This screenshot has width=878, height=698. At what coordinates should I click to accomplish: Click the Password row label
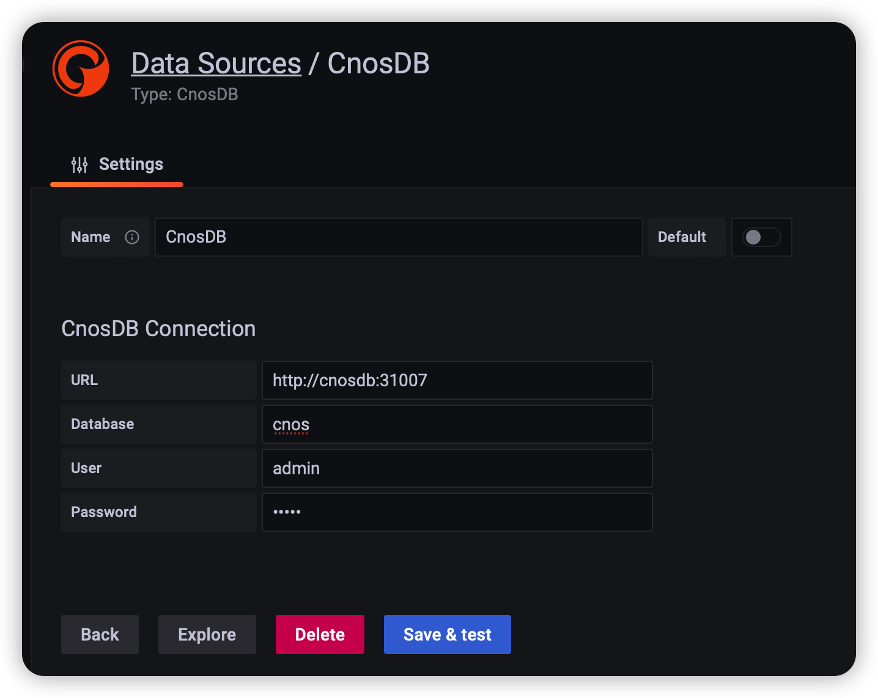pyautogui.click(x=104, y=512)
